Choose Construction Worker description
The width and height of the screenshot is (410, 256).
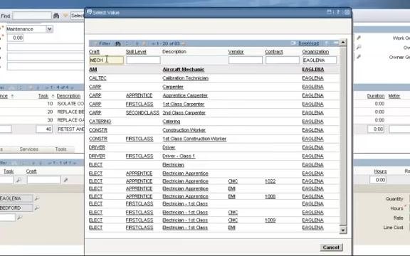[x=184, y=130]
